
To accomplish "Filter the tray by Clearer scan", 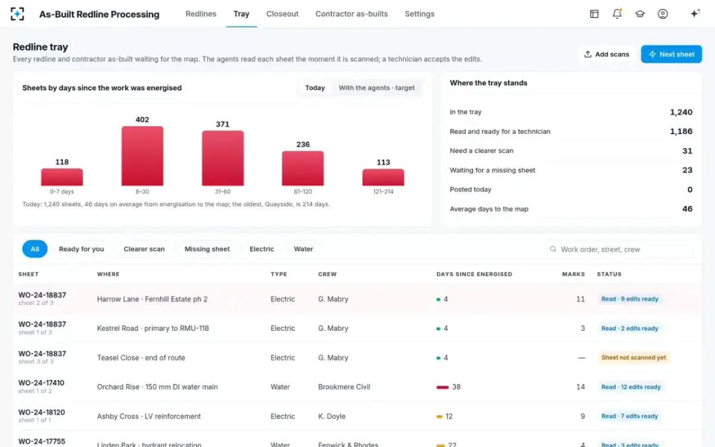I will 144,249.
